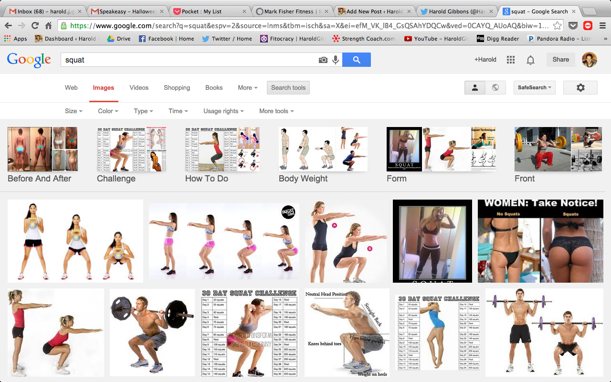611x382 pixels.
Task: Reload the page with refresh icon
Action: 35,26
